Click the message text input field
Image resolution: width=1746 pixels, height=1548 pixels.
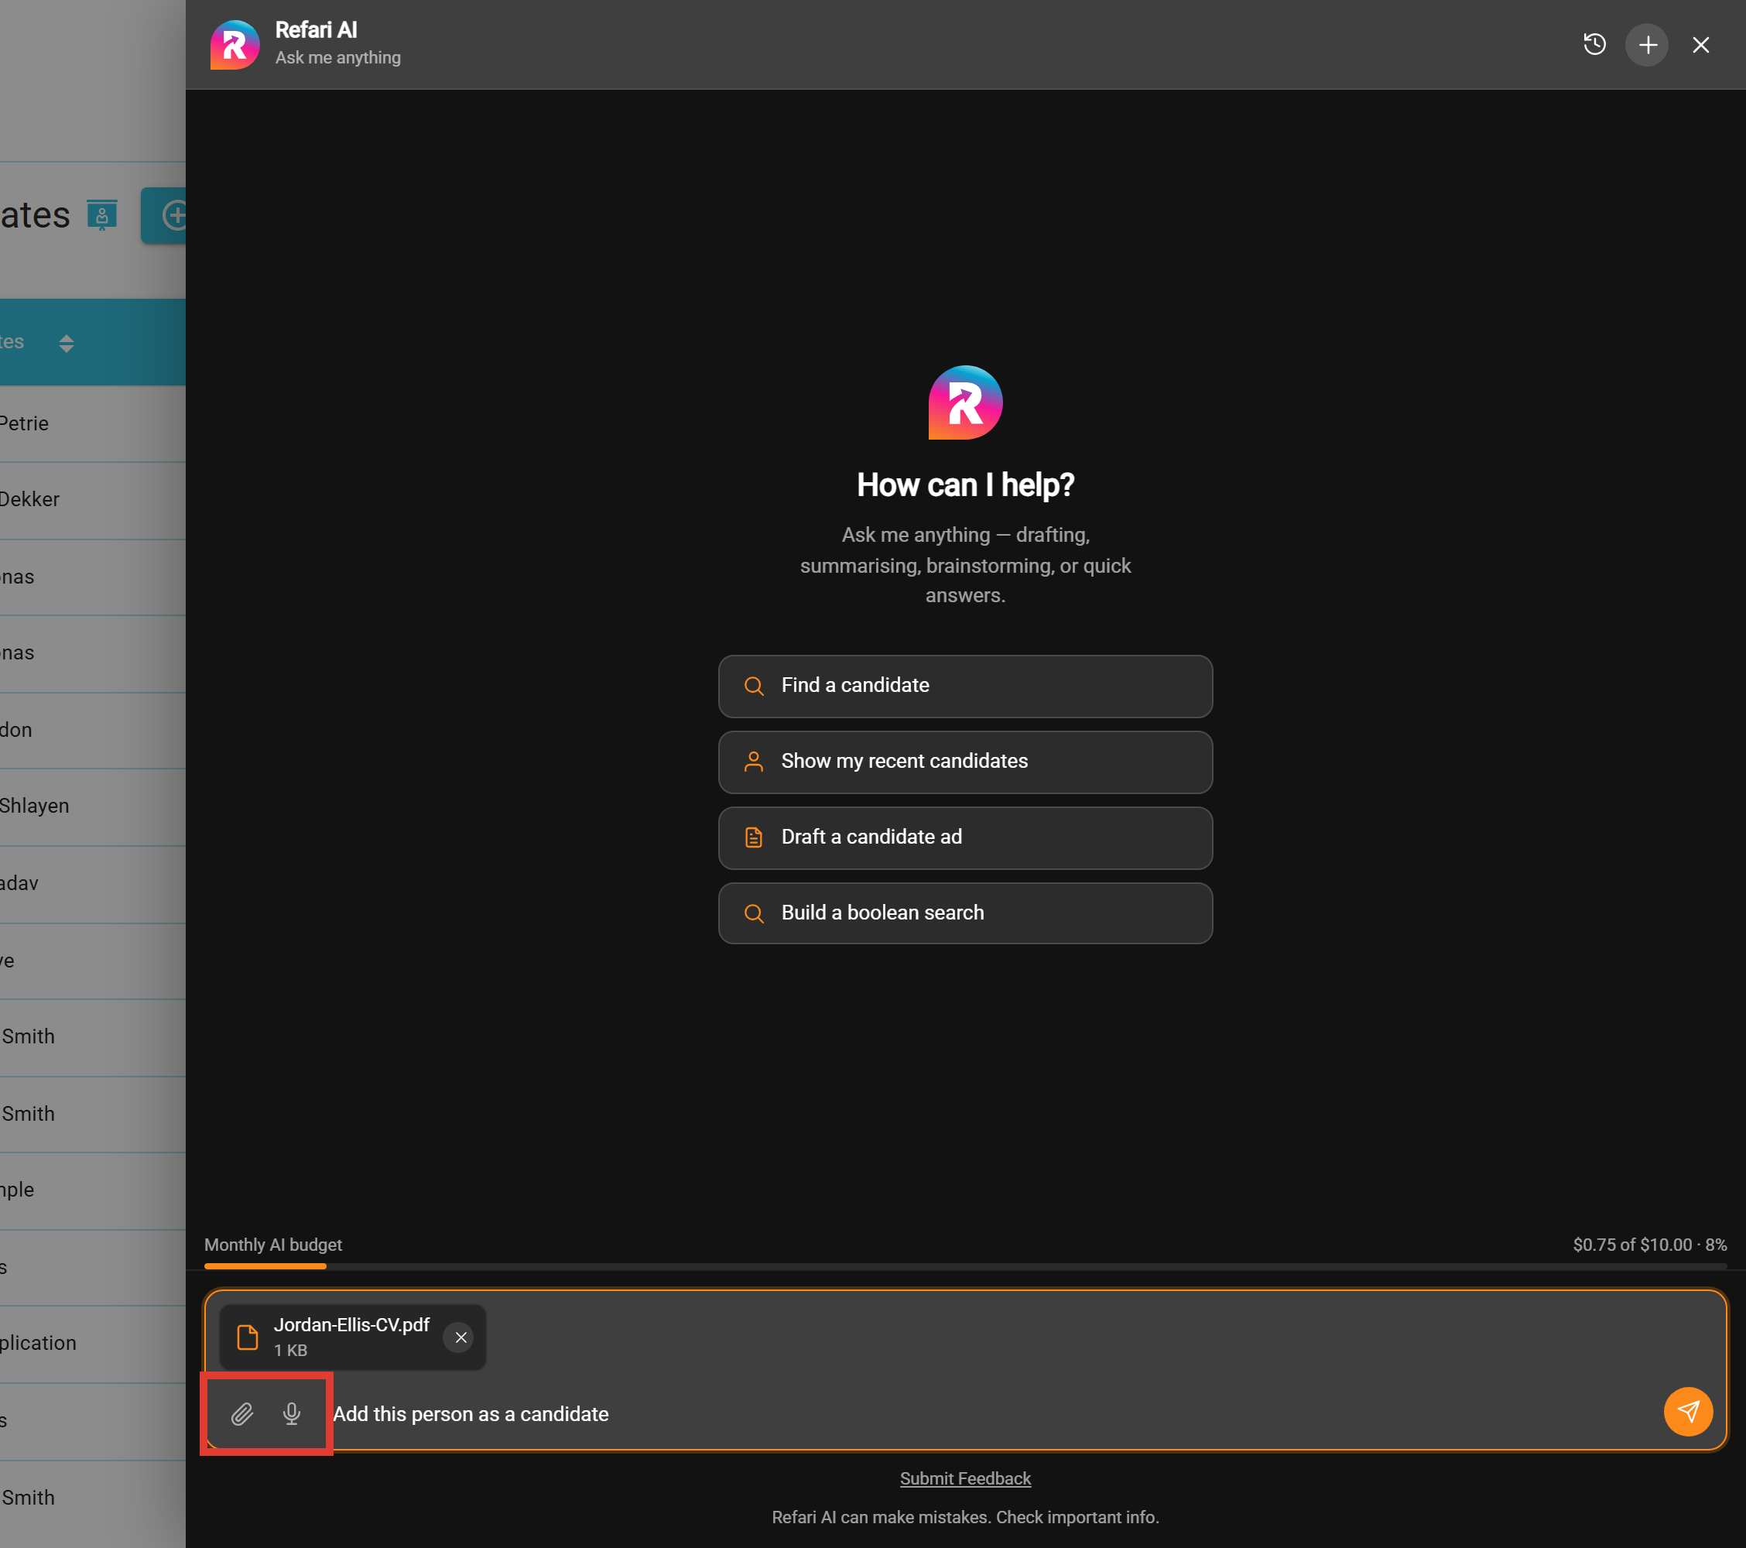point(991,1414)
